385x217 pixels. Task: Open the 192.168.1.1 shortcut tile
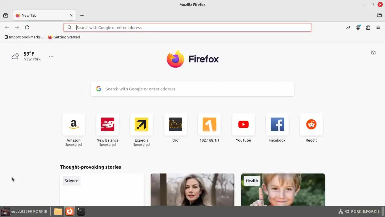click(x=209, y=128)
